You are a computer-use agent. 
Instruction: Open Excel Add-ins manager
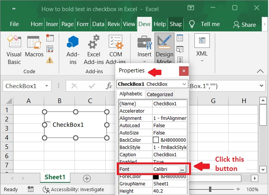click(94, 50)
